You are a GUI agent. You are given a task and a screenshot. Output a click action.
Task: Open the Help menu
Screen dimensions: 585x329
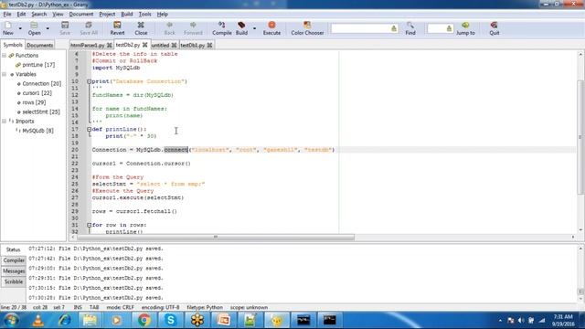tap(163, 15)
